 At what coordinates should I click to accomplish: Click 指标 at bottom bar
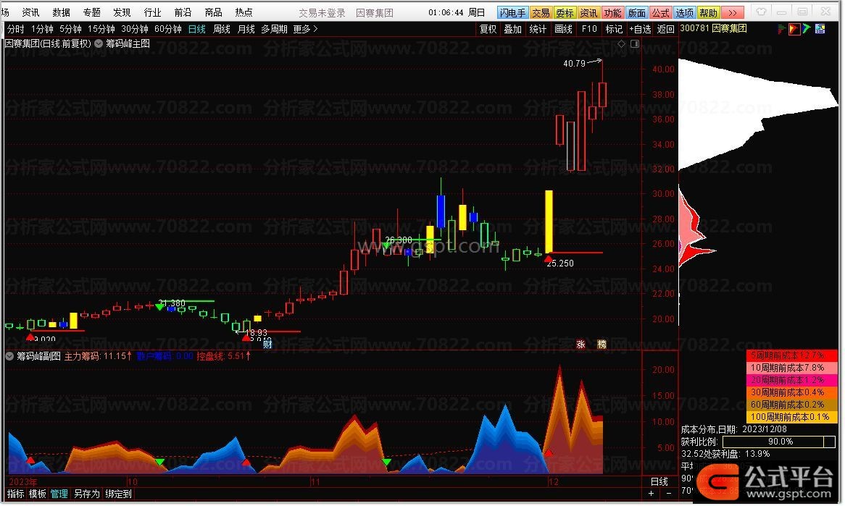pos(15,494)
